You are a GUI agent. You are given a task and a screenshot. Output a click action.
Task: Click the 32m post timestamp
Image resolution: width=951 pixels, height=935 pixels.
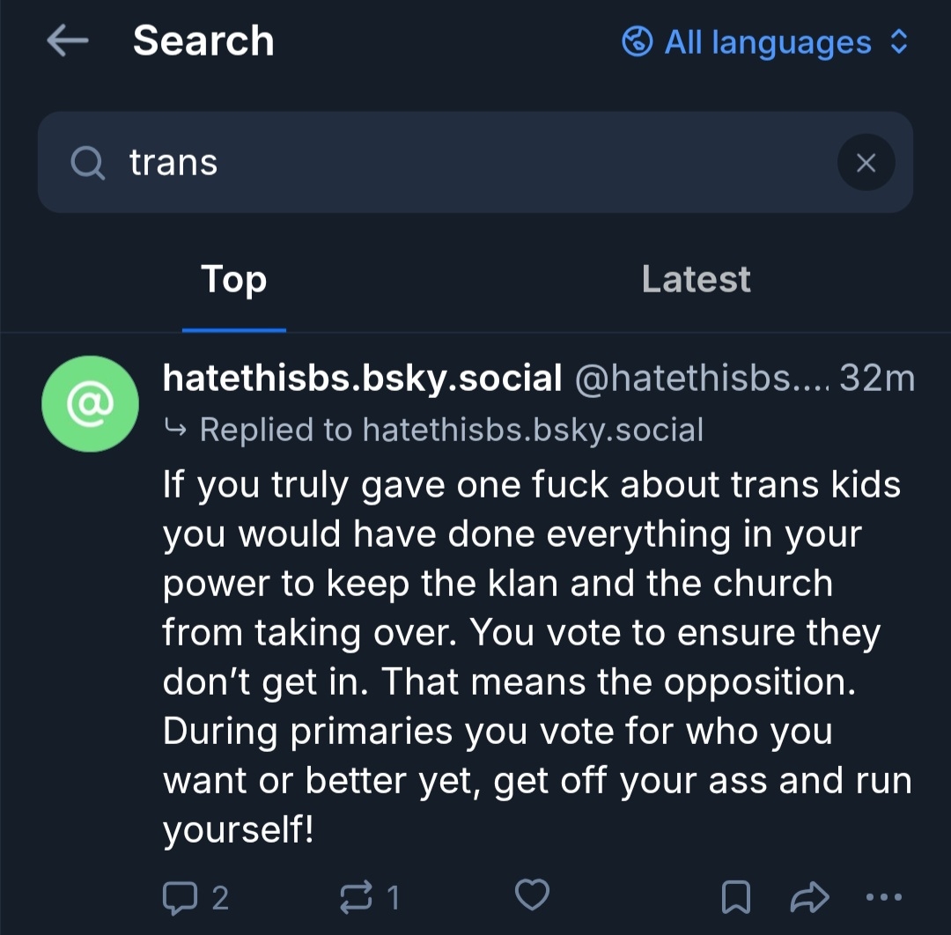(877, 379)
